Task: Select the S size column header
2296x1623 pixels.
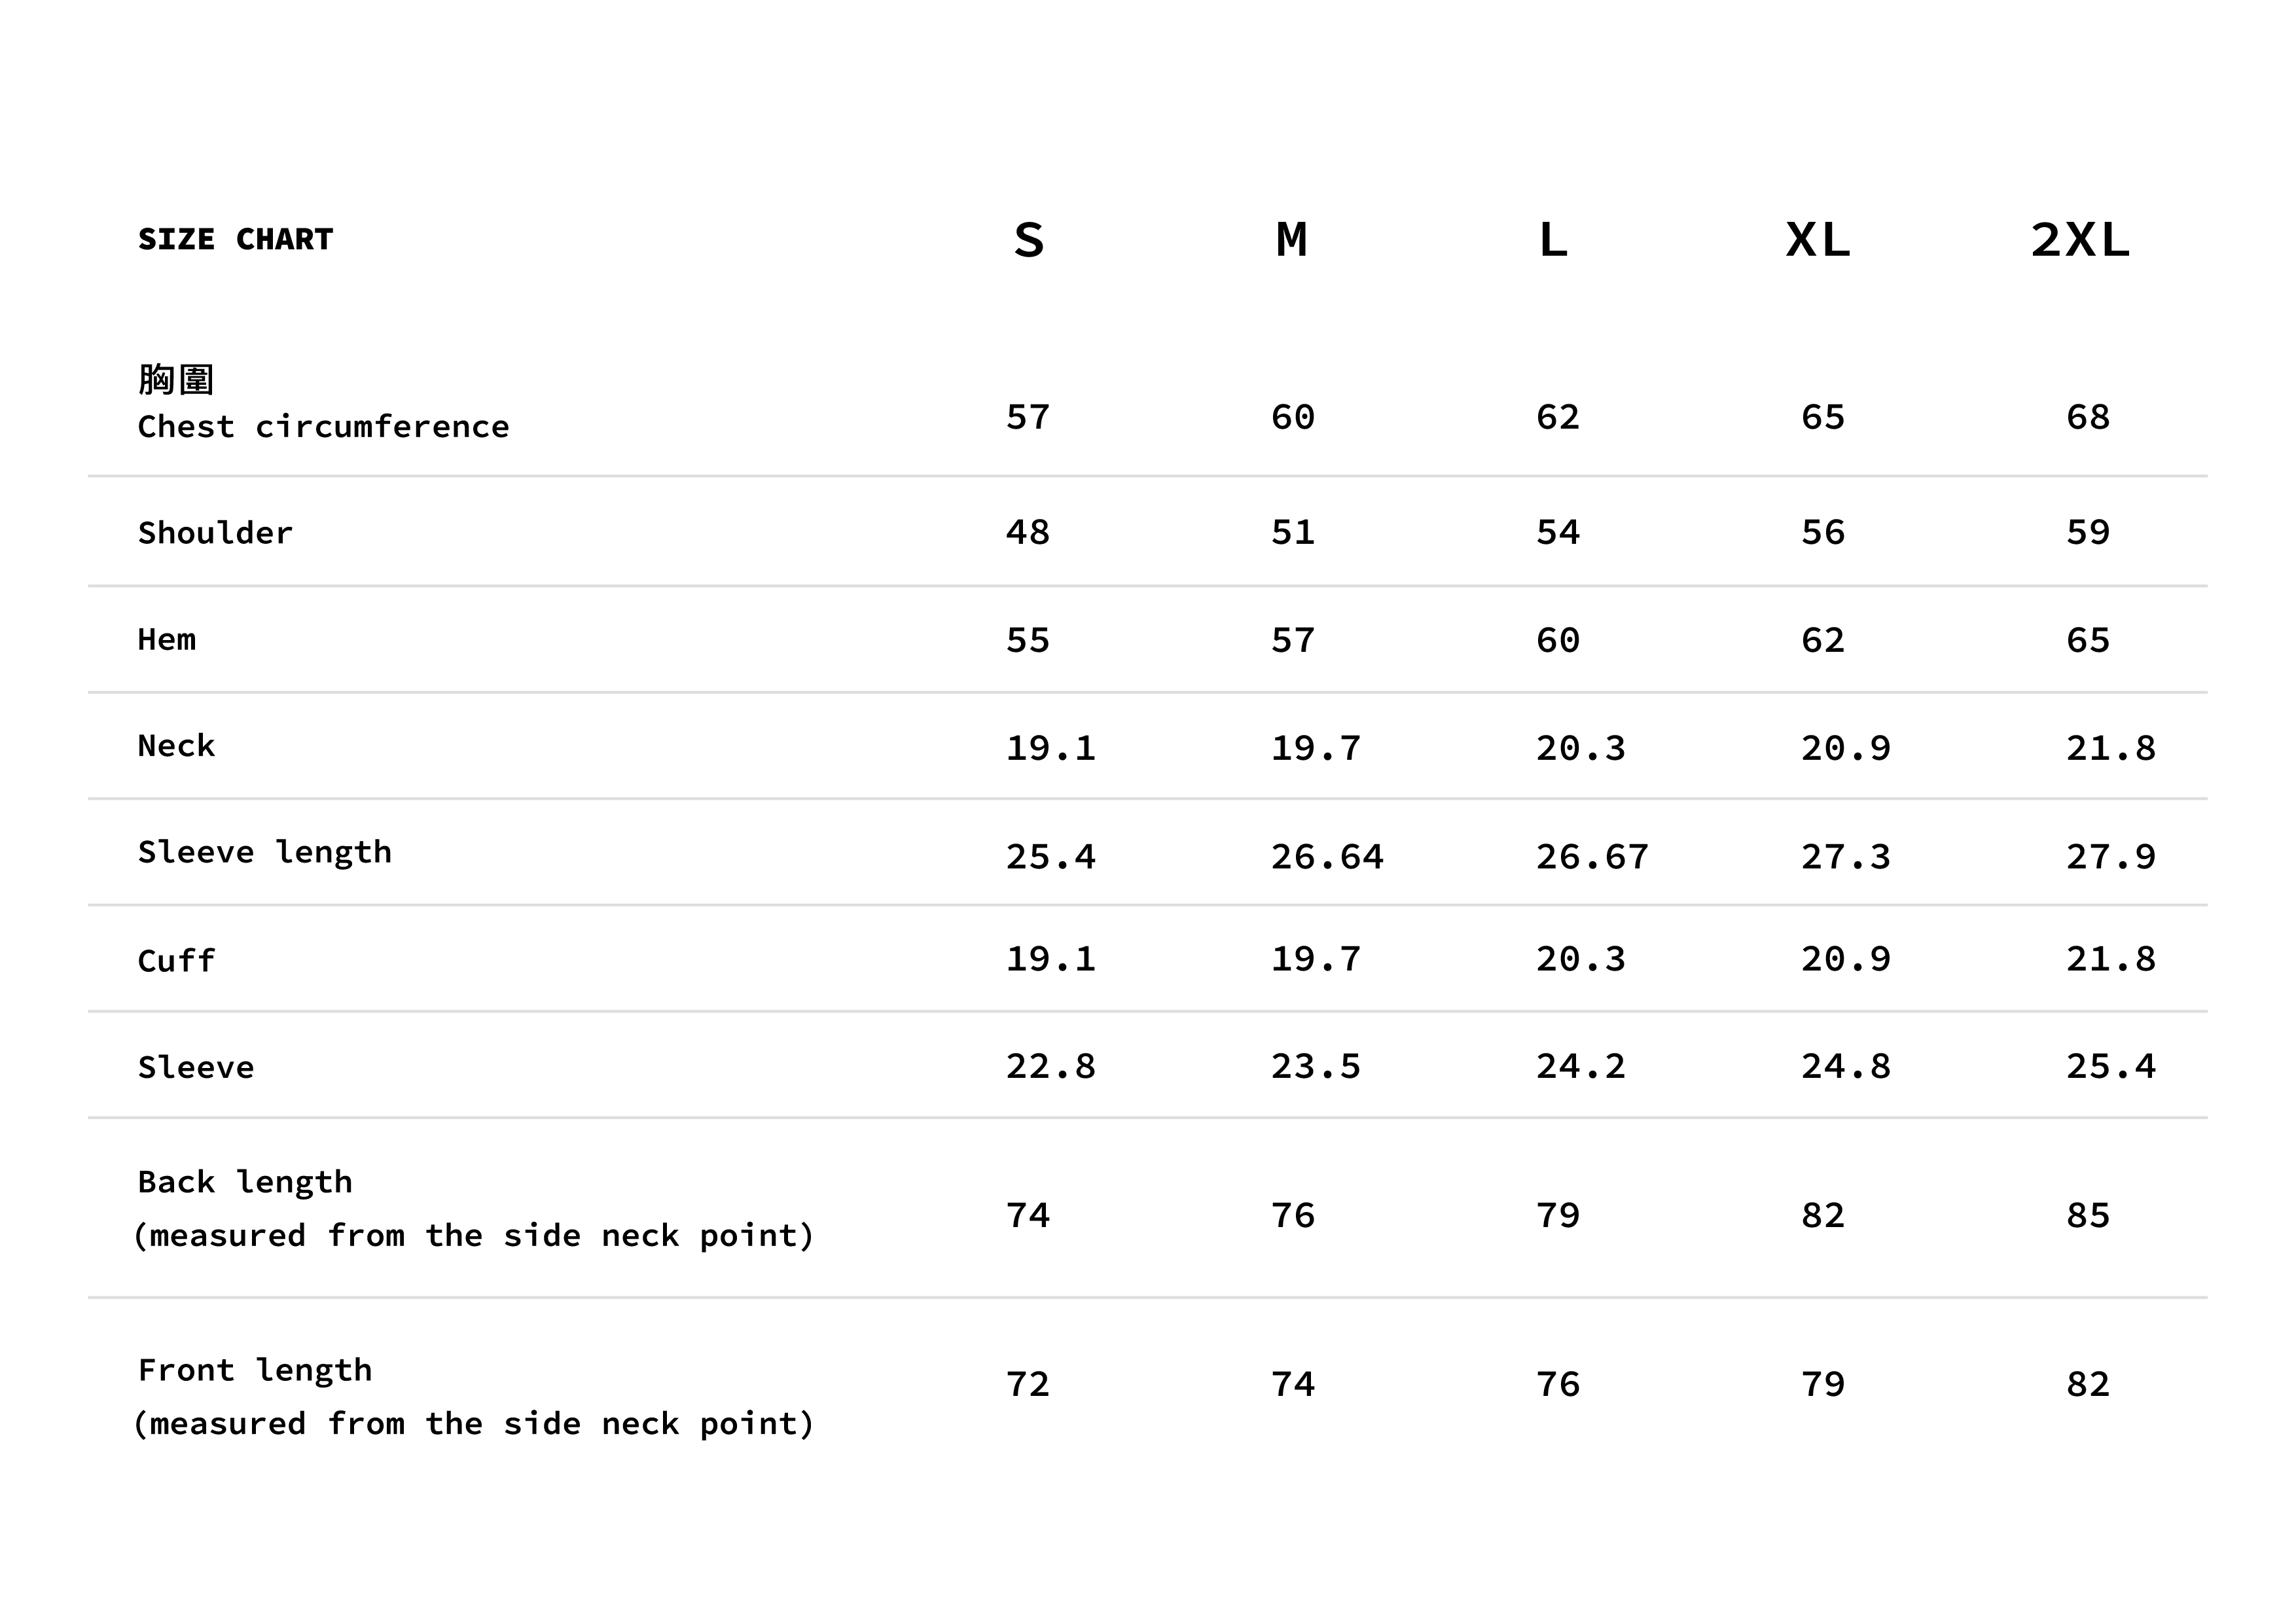Action: click(x=1029, y=241)
